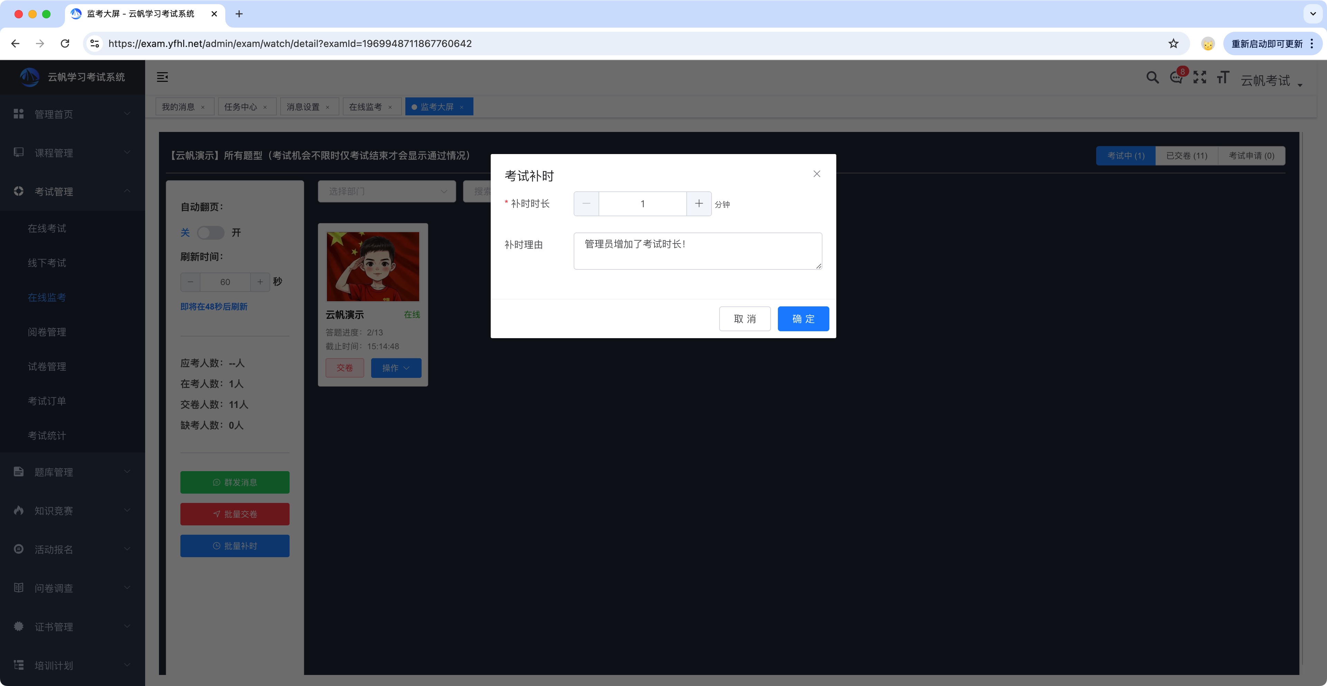Screen dimensions: 1327x686
Task: Reload the page with browser refresh icon
Action: click(65, 44)
